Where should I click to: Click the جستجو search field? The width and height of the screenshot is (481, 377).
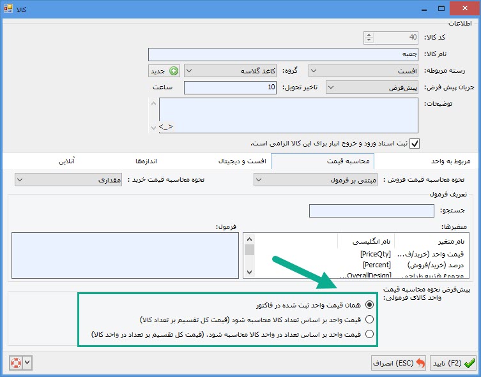pyautogui.click(x=371, y=211)
